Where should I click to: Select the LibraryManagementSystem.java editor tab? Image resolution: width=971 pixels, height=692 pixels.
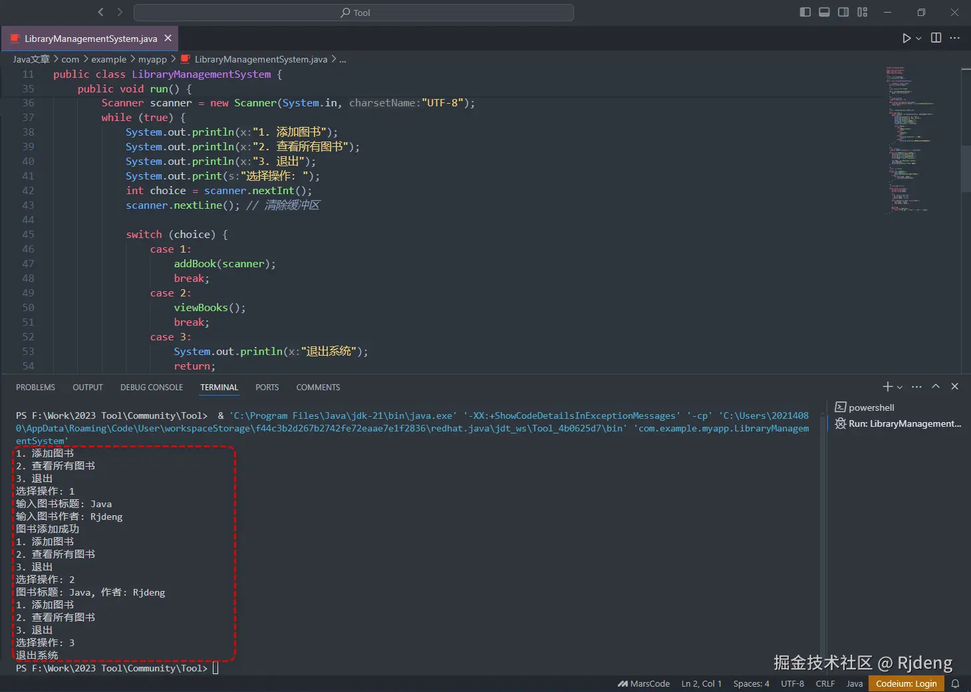pyautogui.click(x=90, y=39)
